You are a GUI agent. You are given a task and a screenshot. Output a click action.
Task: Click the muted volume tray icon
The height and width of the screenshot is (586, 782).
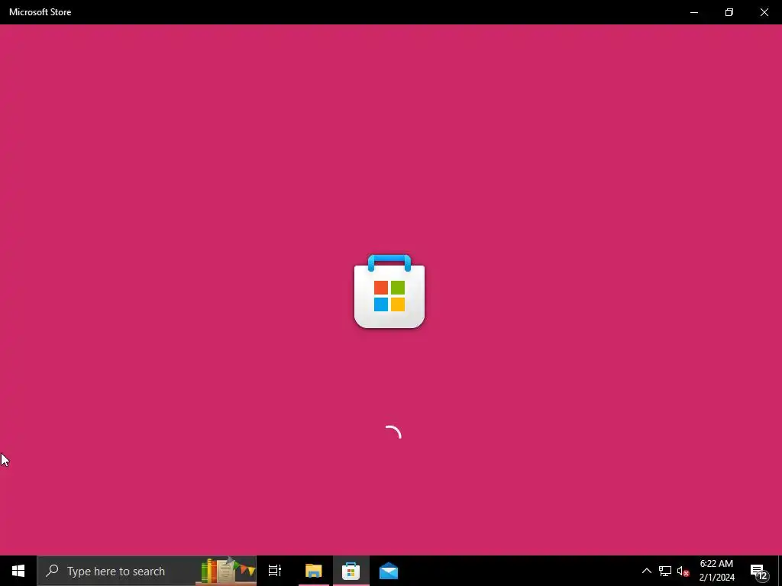(x=683, y=571)
